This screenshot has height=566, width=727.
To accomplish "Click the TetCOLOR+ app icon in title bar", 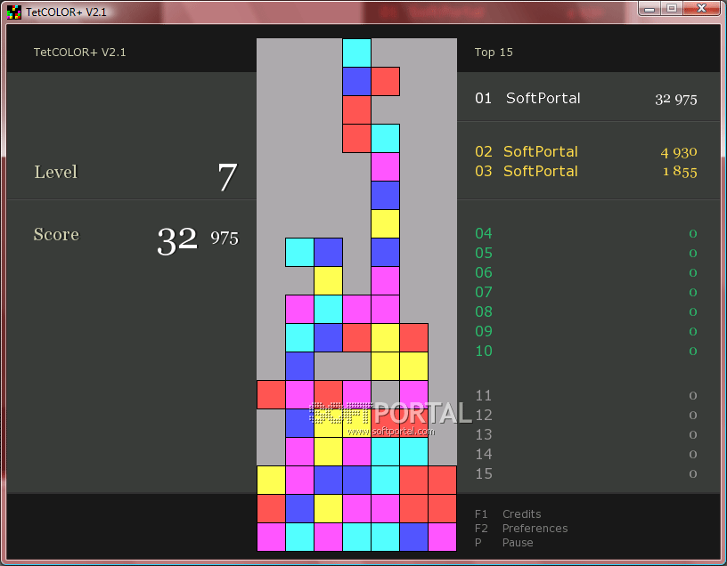I will [14, 12].
